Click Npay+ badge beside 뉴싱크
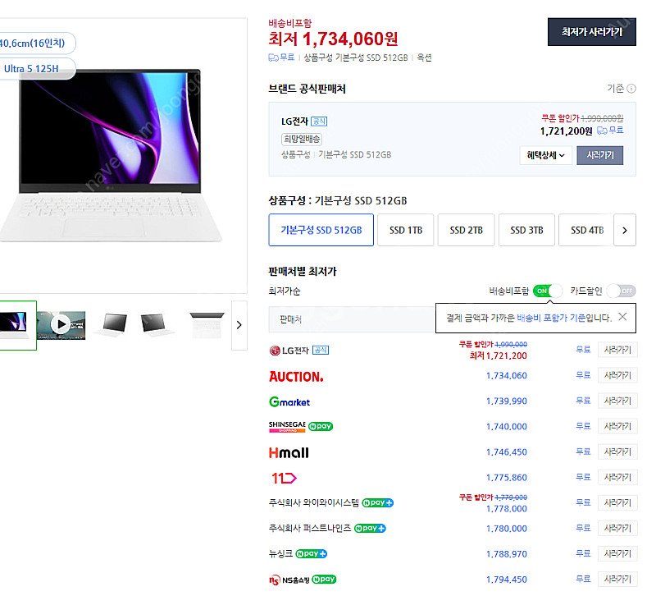Screen dimensions: 656x596 click(312, 553)
